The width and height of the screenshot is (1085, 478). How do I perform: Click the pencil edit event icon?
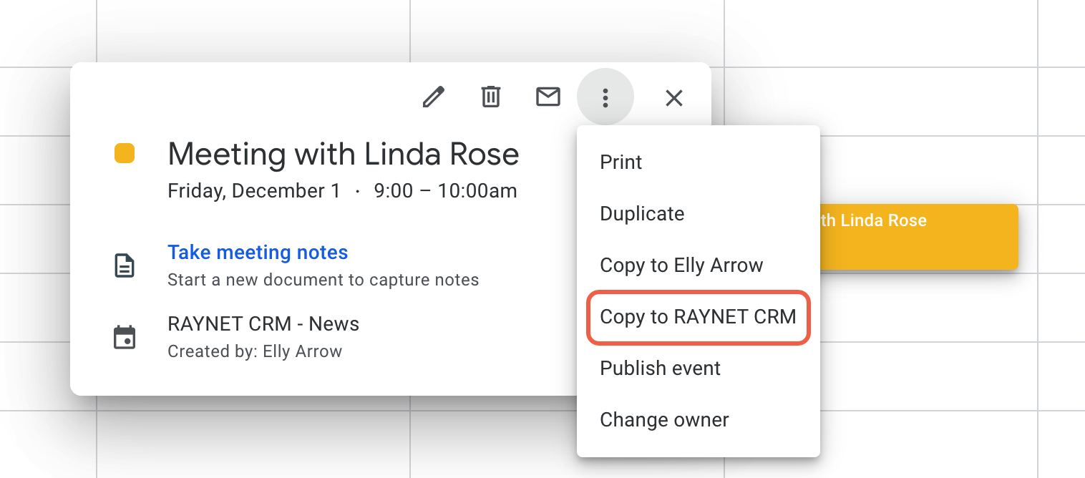tap(433, 97)
